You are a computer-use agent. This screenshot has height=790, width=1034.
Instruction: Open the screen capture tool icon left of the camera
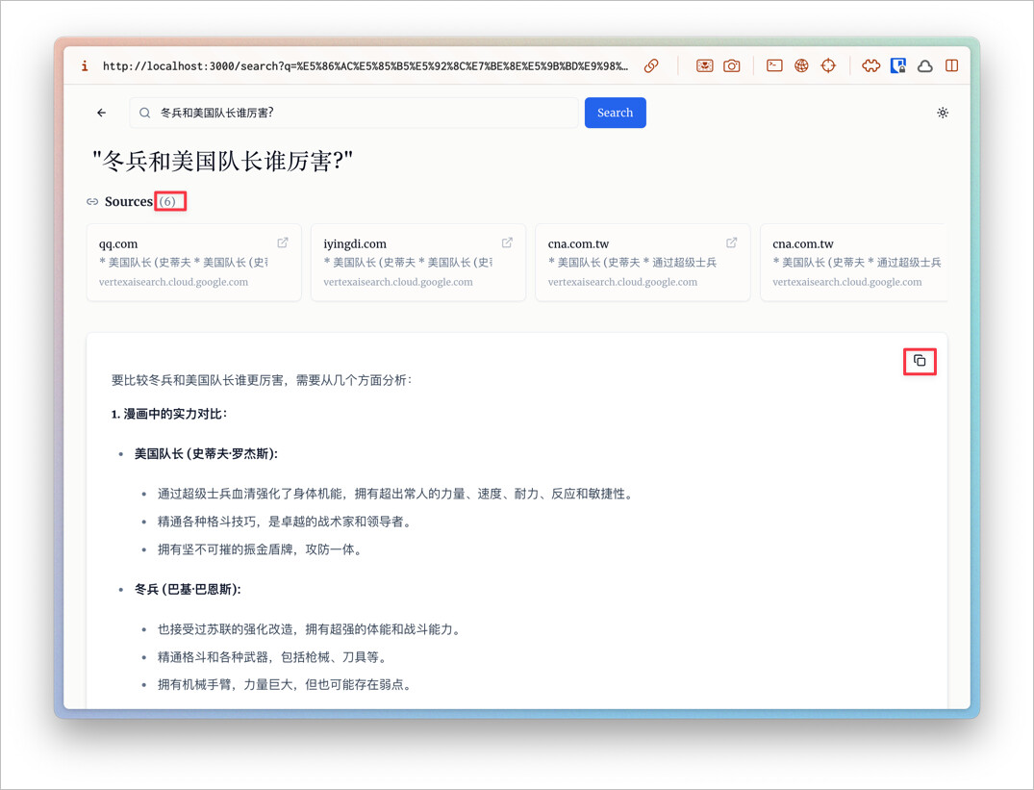[705, 66]
